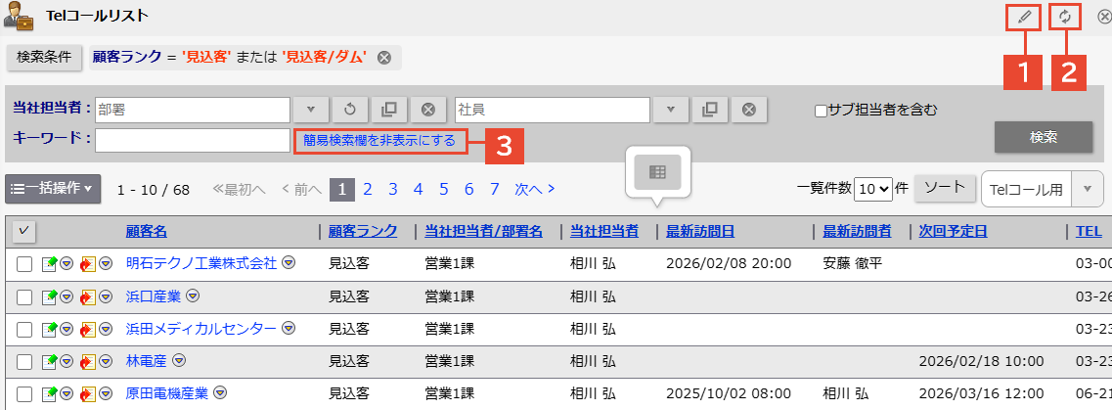The image size is (1112, 410).
Task: Open the 一覧件数 count dropdown
Action: click(872, 189)
